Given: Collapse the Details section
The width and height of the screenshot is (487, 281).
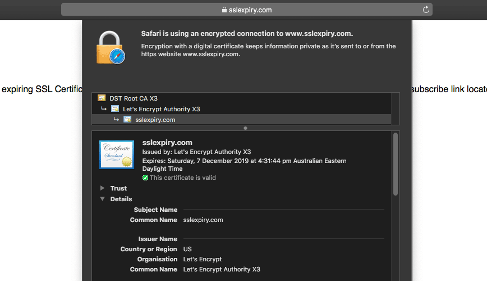Looking at the screenshot, I should click(x=102, y=199).
